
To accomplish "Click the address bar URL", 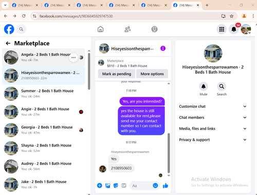I will coord(76,16).
